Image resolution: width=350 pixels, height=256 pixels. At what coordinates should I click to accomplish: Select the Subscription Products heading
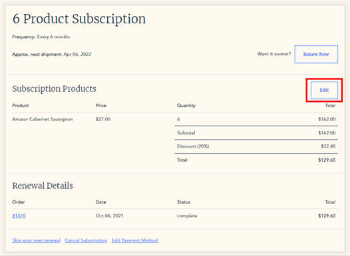[x=55, y=88]
